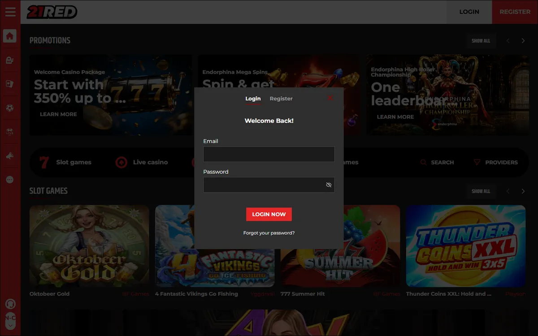Toggle password visibility eye icon
Image resolution: width=538 pixels, height=336 pixels.
click(x=329, y=185)
